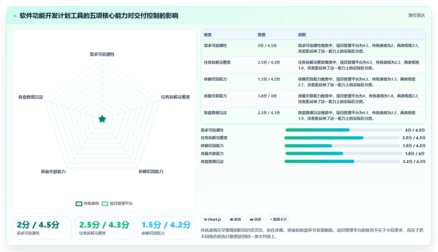Select the 表格 tag
438x252 pixels.
click(235, 219)
